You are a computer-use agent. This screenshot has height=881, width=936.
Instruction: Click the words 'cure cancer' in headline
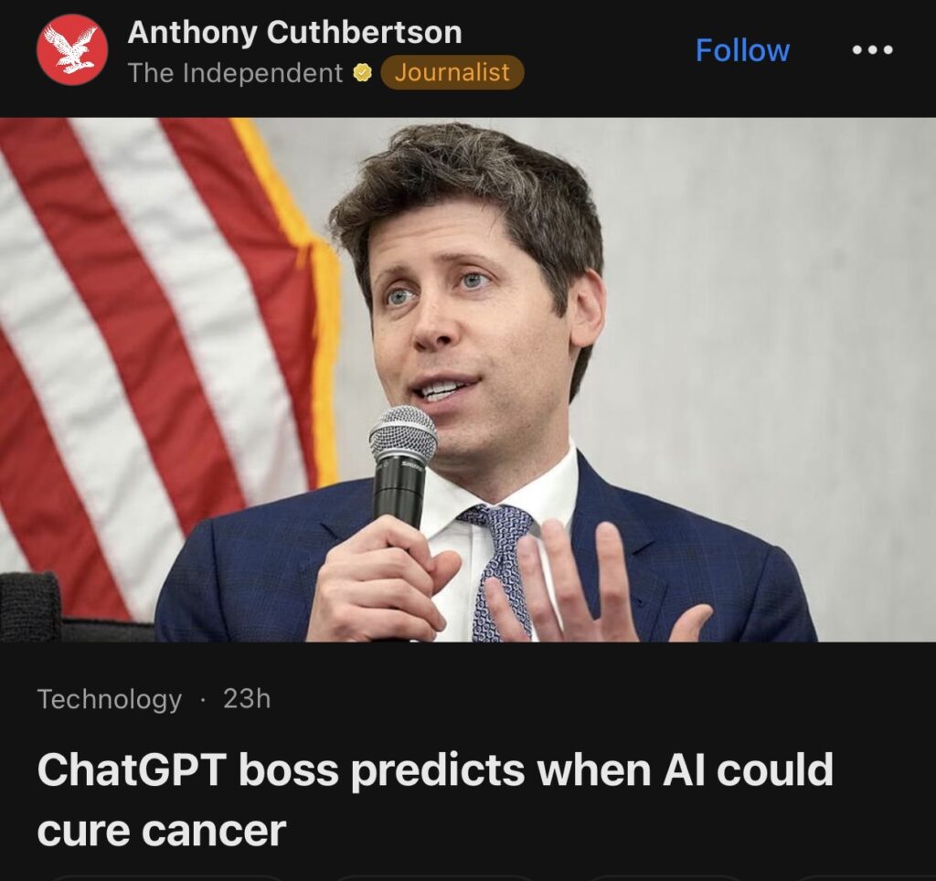tap(162, 831)
